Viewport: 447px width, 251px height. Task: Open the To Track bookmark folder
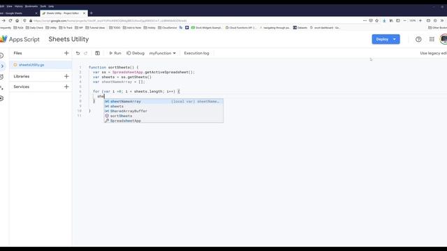[66, 28]
